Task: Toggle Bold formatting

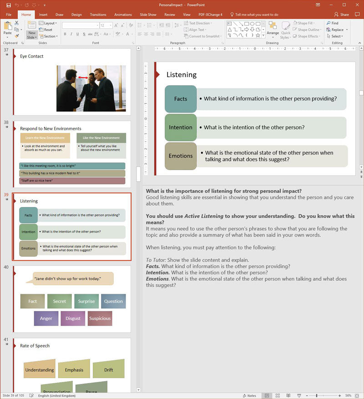Action: point(65,34)
